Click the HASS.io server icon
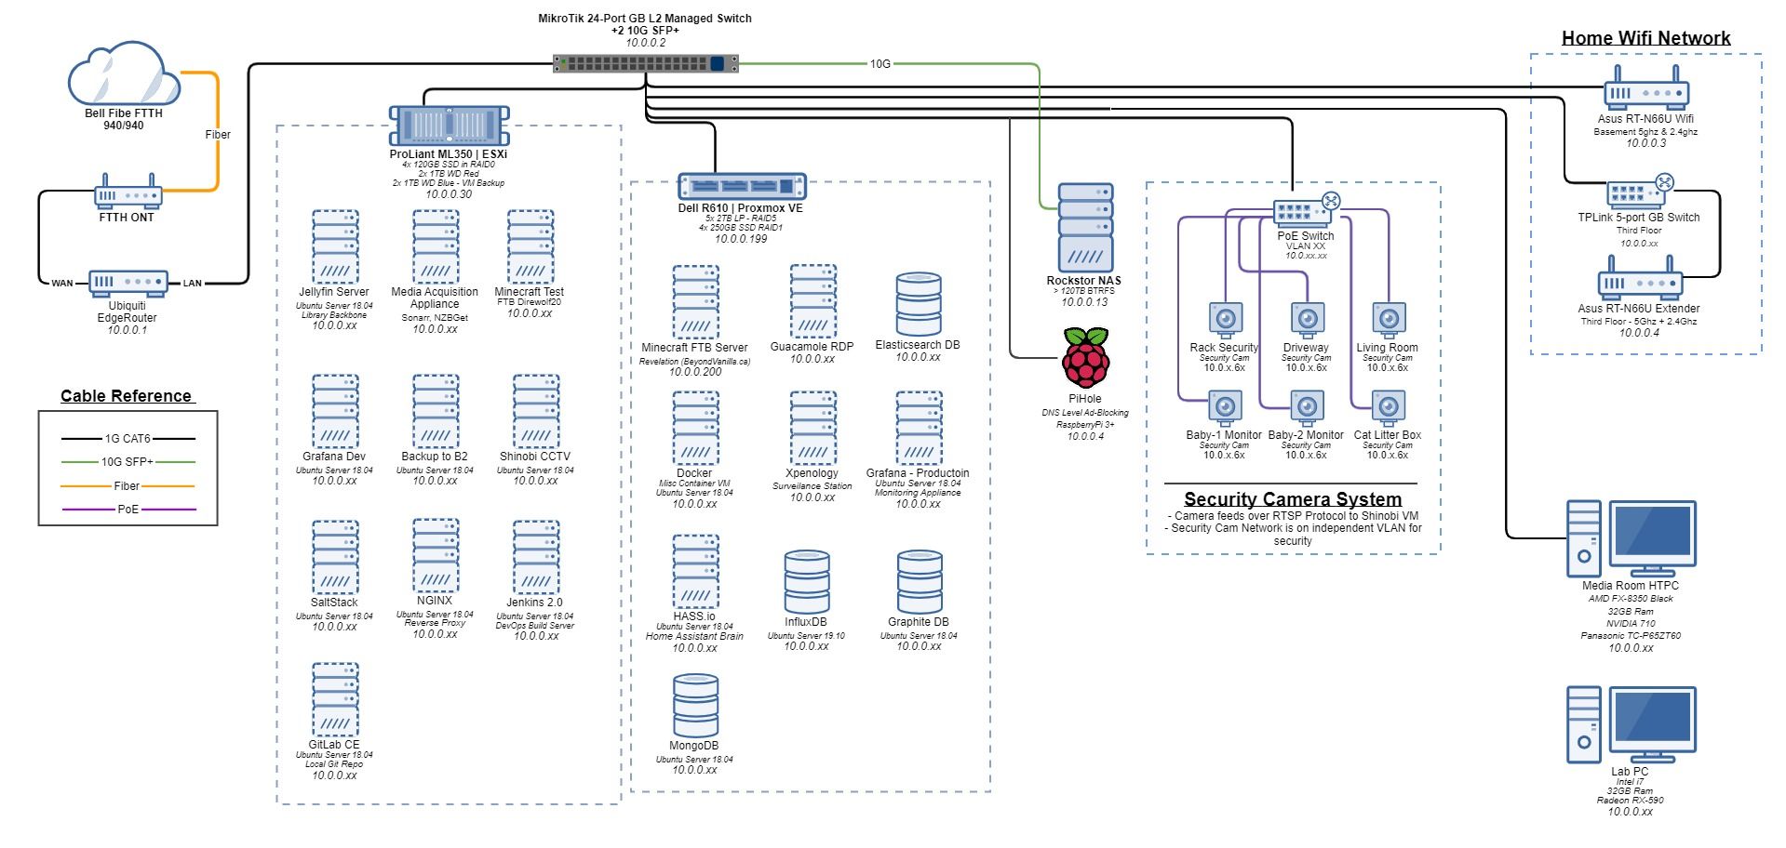 (696, 571)
